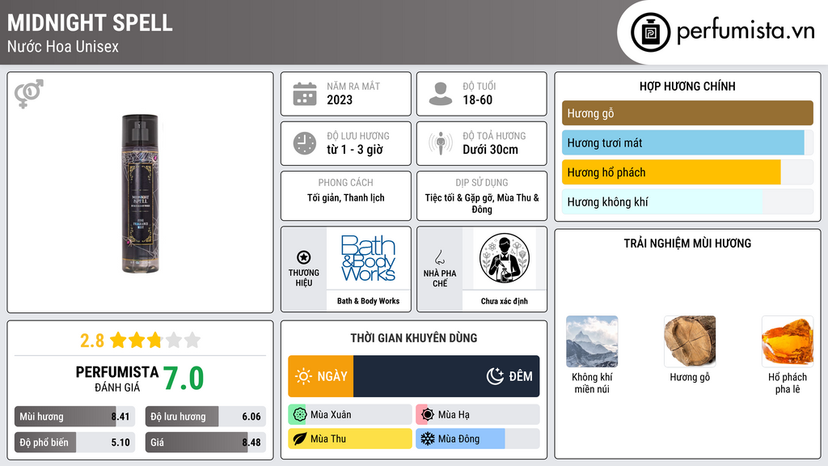This screenshot has height=466, width=828.
Task: Click the Không khí miền núi caption
Action: point(592,383)
